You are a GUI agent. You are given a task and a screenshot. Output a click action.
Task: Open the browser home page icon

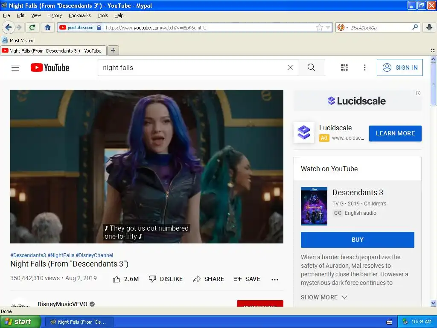pyautogui.click(x=48, y=27)
